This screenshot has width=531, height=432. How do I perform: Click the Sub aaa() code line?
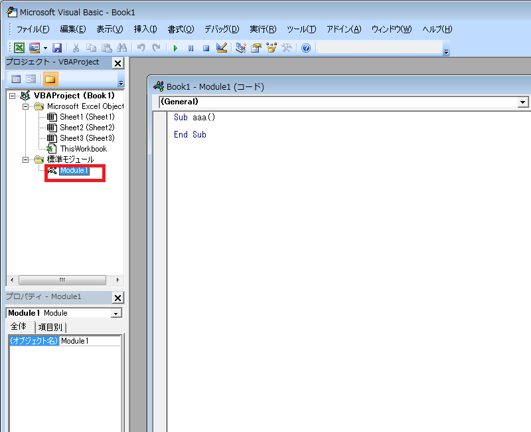tap(194, 118)
